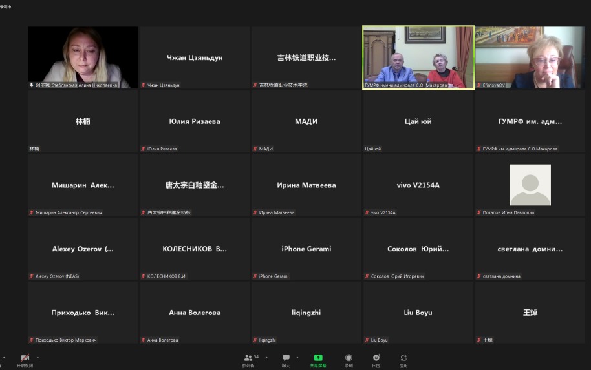The width and height of the screenshot is (591, 370).
Task: Click Потапов Илья Павлович avatar placeholder
Action: pos(530,185)
